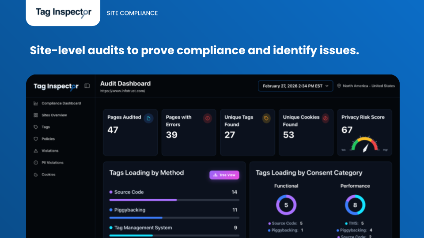Click the Tag Management System count 9
The image size is (424, 238).
coord(235,228)
